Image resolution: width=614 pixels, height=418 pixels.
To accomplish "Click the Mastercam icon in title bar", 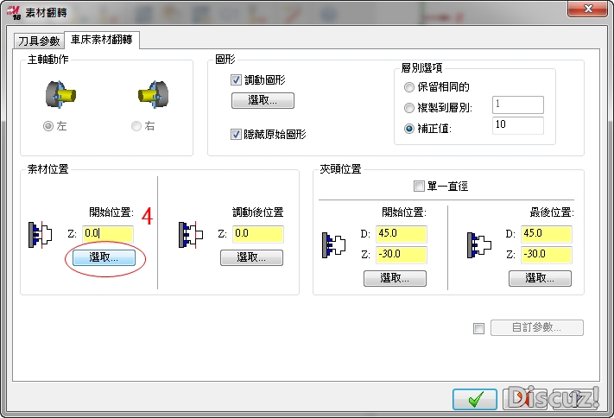I will point(14,13).
